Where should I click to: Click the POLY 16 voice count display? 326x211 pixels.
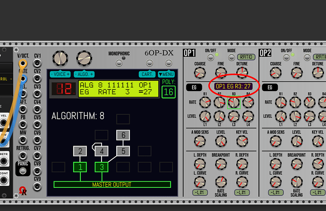pos(168,91)
